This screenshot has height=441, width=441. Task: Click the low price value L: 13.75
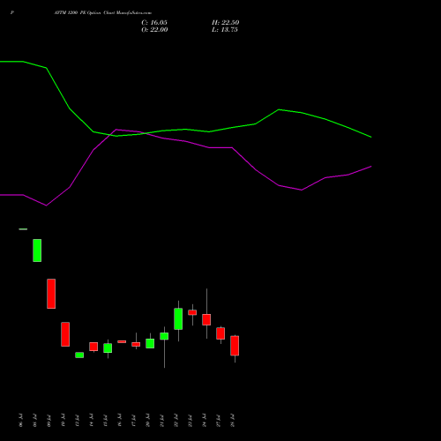pyautogui.click(x=225, y=29)
